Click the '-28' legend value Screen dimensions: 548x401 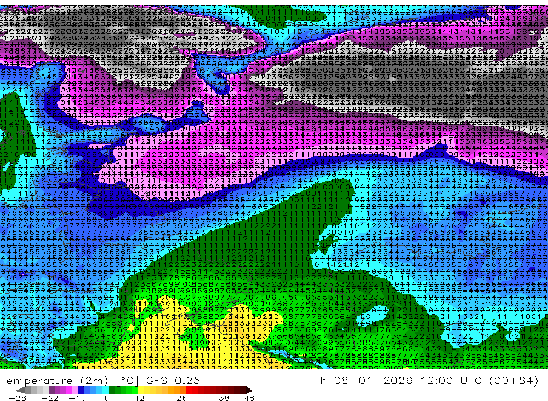tap(18, 398)
